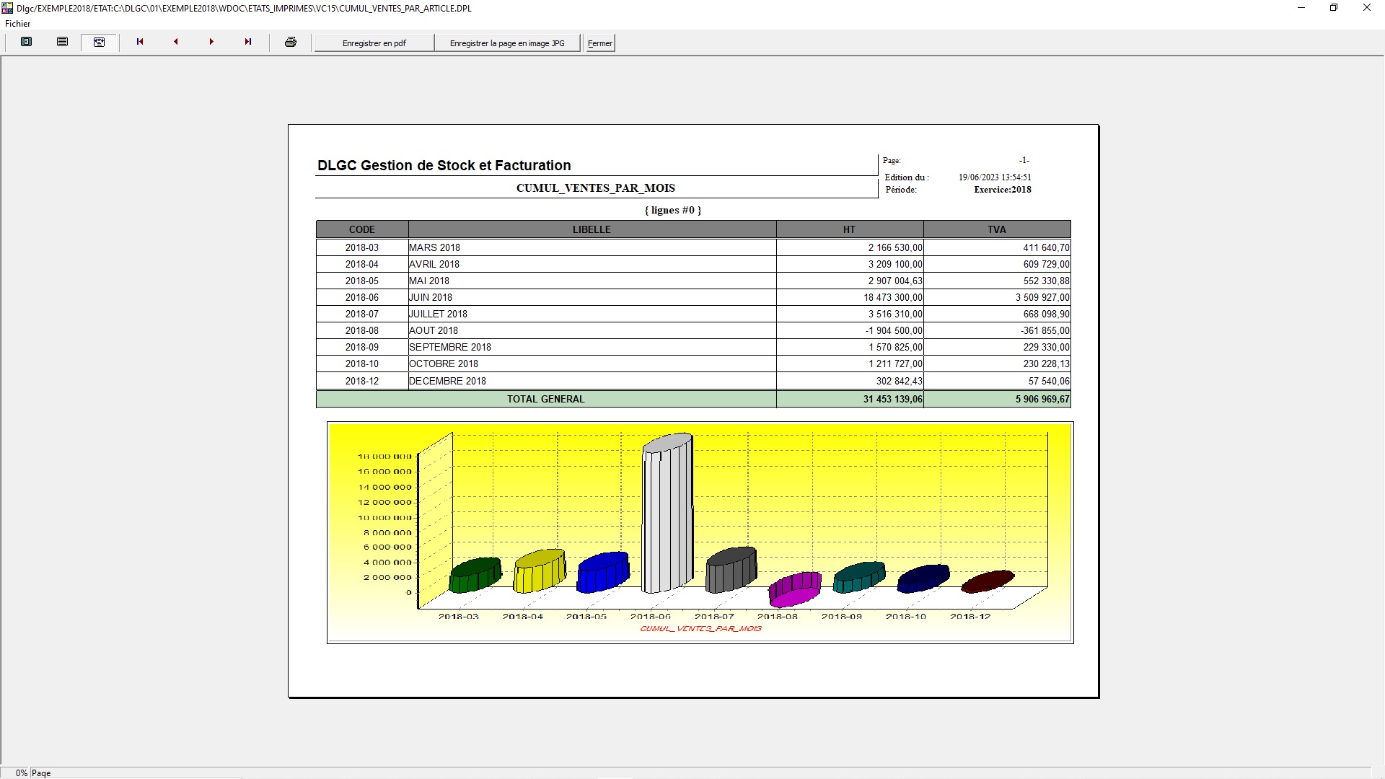
Task: Go to the previous page
Action: pyautogui.click(x=175, y=42)
